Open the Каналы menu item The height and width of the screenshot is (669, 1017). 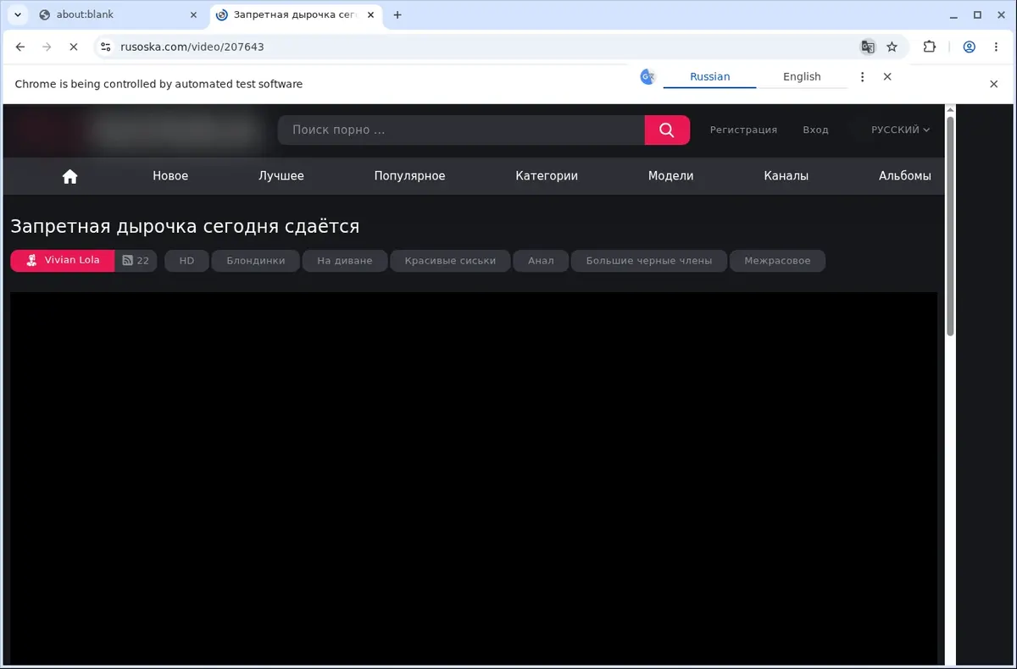tap(786, 176)
